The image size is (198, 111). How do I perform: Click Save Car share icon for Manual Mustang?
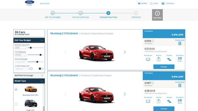pos(159,59)
